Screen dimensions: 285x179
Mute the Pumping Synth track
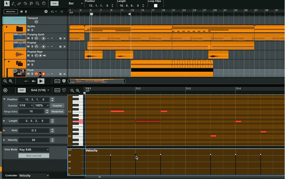pyautogui.click(x=28, y=38)
